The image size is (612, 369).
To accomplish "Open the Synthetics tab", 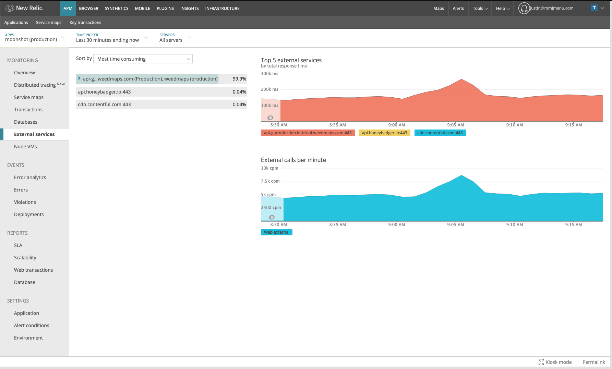I will [117, 8].
